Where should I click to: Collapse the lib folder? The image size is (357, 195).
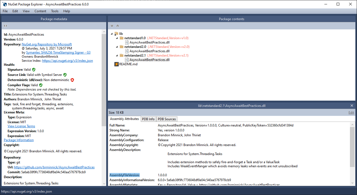[x=112, y=34]
